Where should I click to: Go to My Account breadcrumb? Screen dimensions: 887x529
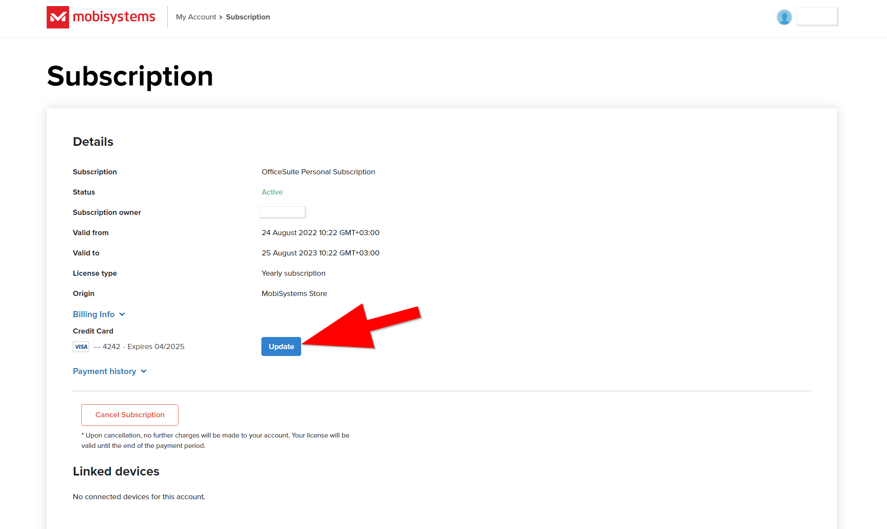click(196, 17)
